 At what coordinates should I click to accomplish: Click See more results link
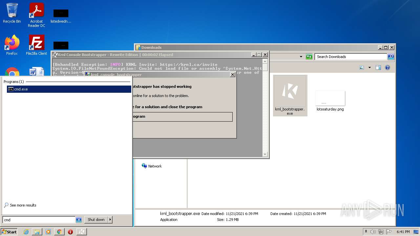[x=23, y=205]
